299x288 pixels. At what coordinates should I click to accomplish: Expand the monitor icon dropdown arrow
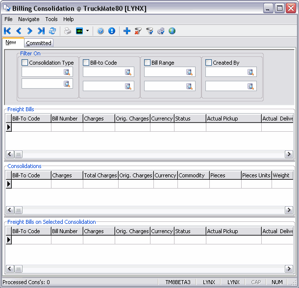click(x=87, y=31)
